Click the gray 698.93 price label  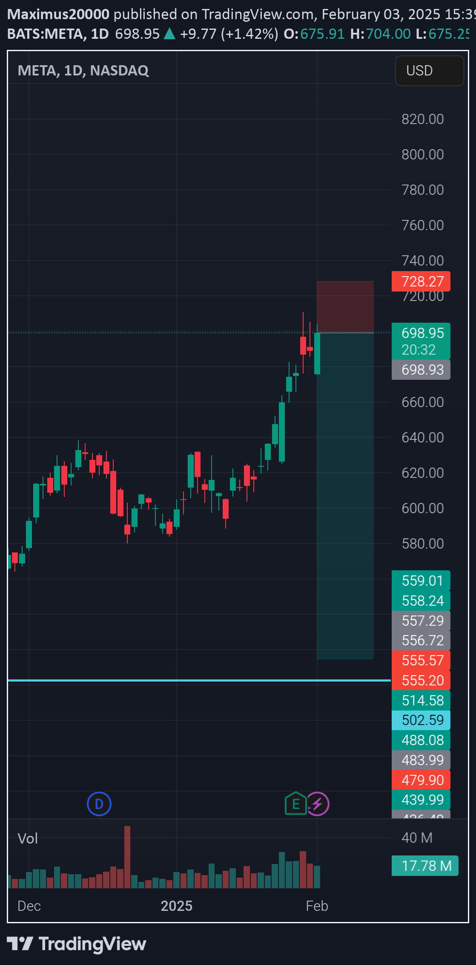click(421, 370)
